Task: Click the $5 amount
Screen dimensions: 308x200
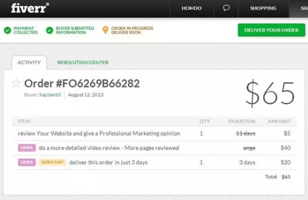Action: tap(287, 133)
